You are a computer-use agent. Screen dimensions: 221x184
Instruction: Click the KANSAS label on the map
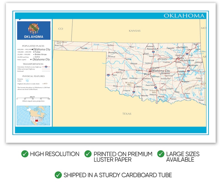pos(135,31)
